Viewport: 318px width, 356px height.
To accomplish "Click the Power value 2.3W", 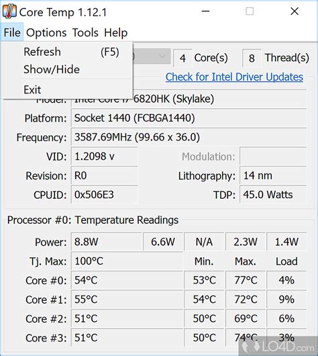I will (246, 242).
